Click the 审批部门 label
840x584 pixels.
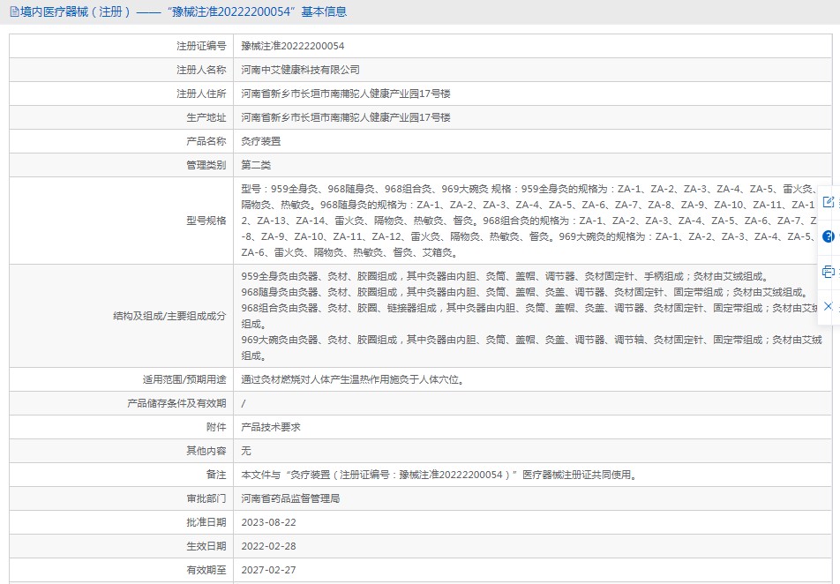point(206,498)
